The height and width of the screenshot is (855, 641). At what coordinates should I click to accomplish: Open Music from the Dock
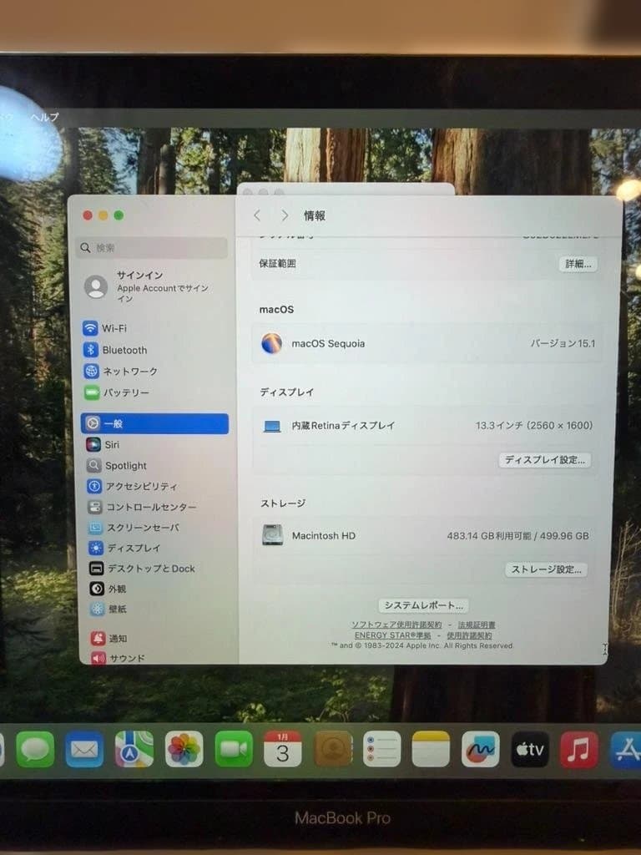click(x=579, y=749)
